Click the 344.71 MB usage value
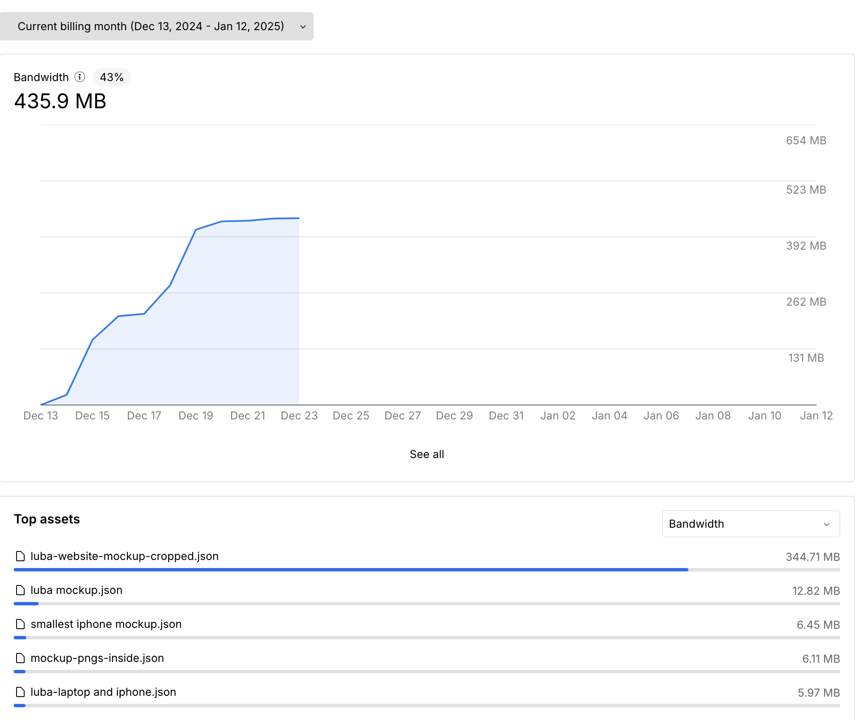The width and height of the screenshot is (859, 720). point(813,557)
